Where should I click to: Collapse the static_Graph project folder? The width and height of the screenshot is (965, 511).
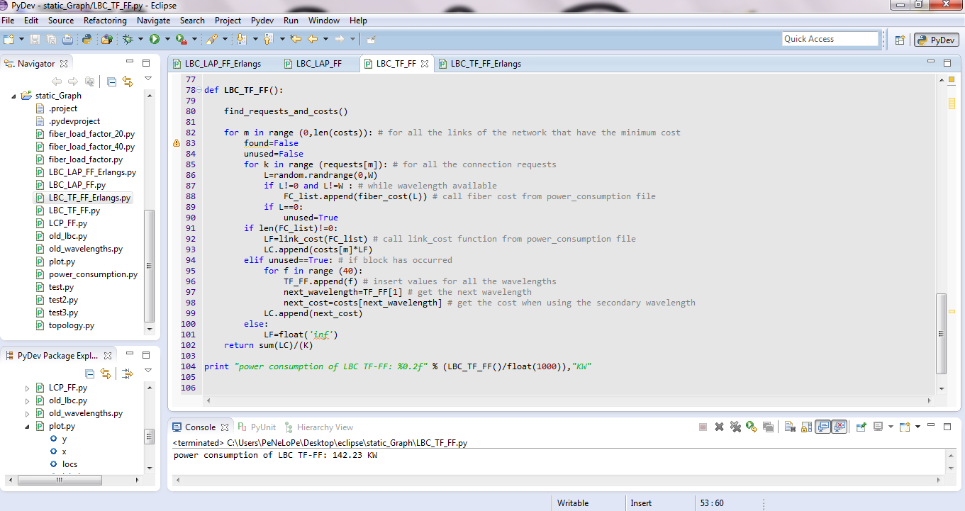pyautogui.click(x=13, y=96)
